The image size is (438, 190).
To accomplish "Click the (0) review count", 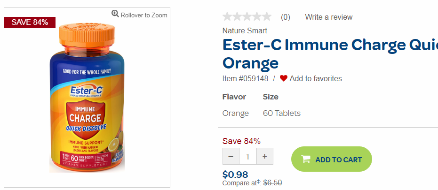I will click(286, 17).
